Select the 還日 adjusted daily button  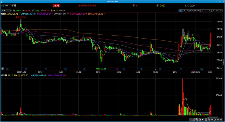[192, 11]
